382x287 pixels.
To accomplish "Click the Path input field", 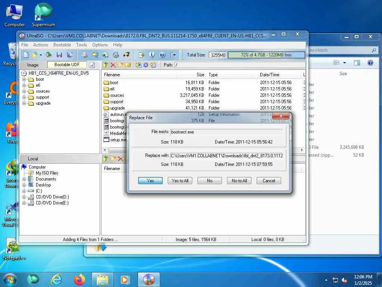I will (x=240, y=65).
